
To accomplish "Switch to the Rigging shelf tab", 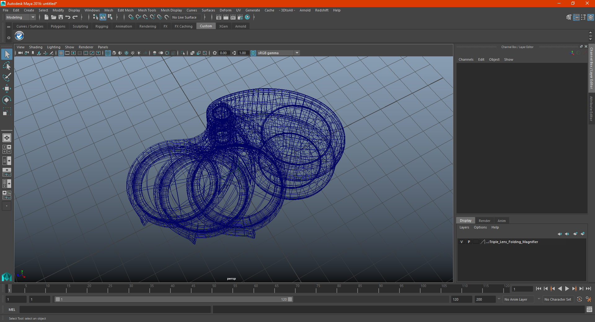I will point(102,26).
